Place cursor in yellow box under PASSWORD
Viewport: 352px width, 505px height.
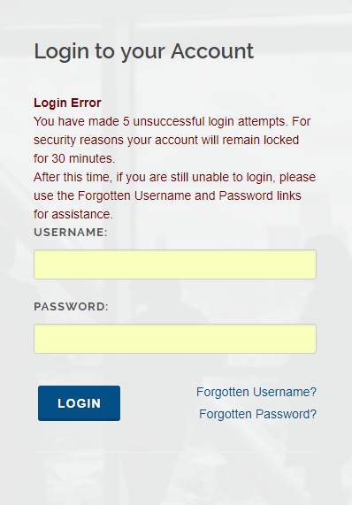pyautogui.click(x=175, y=339)
